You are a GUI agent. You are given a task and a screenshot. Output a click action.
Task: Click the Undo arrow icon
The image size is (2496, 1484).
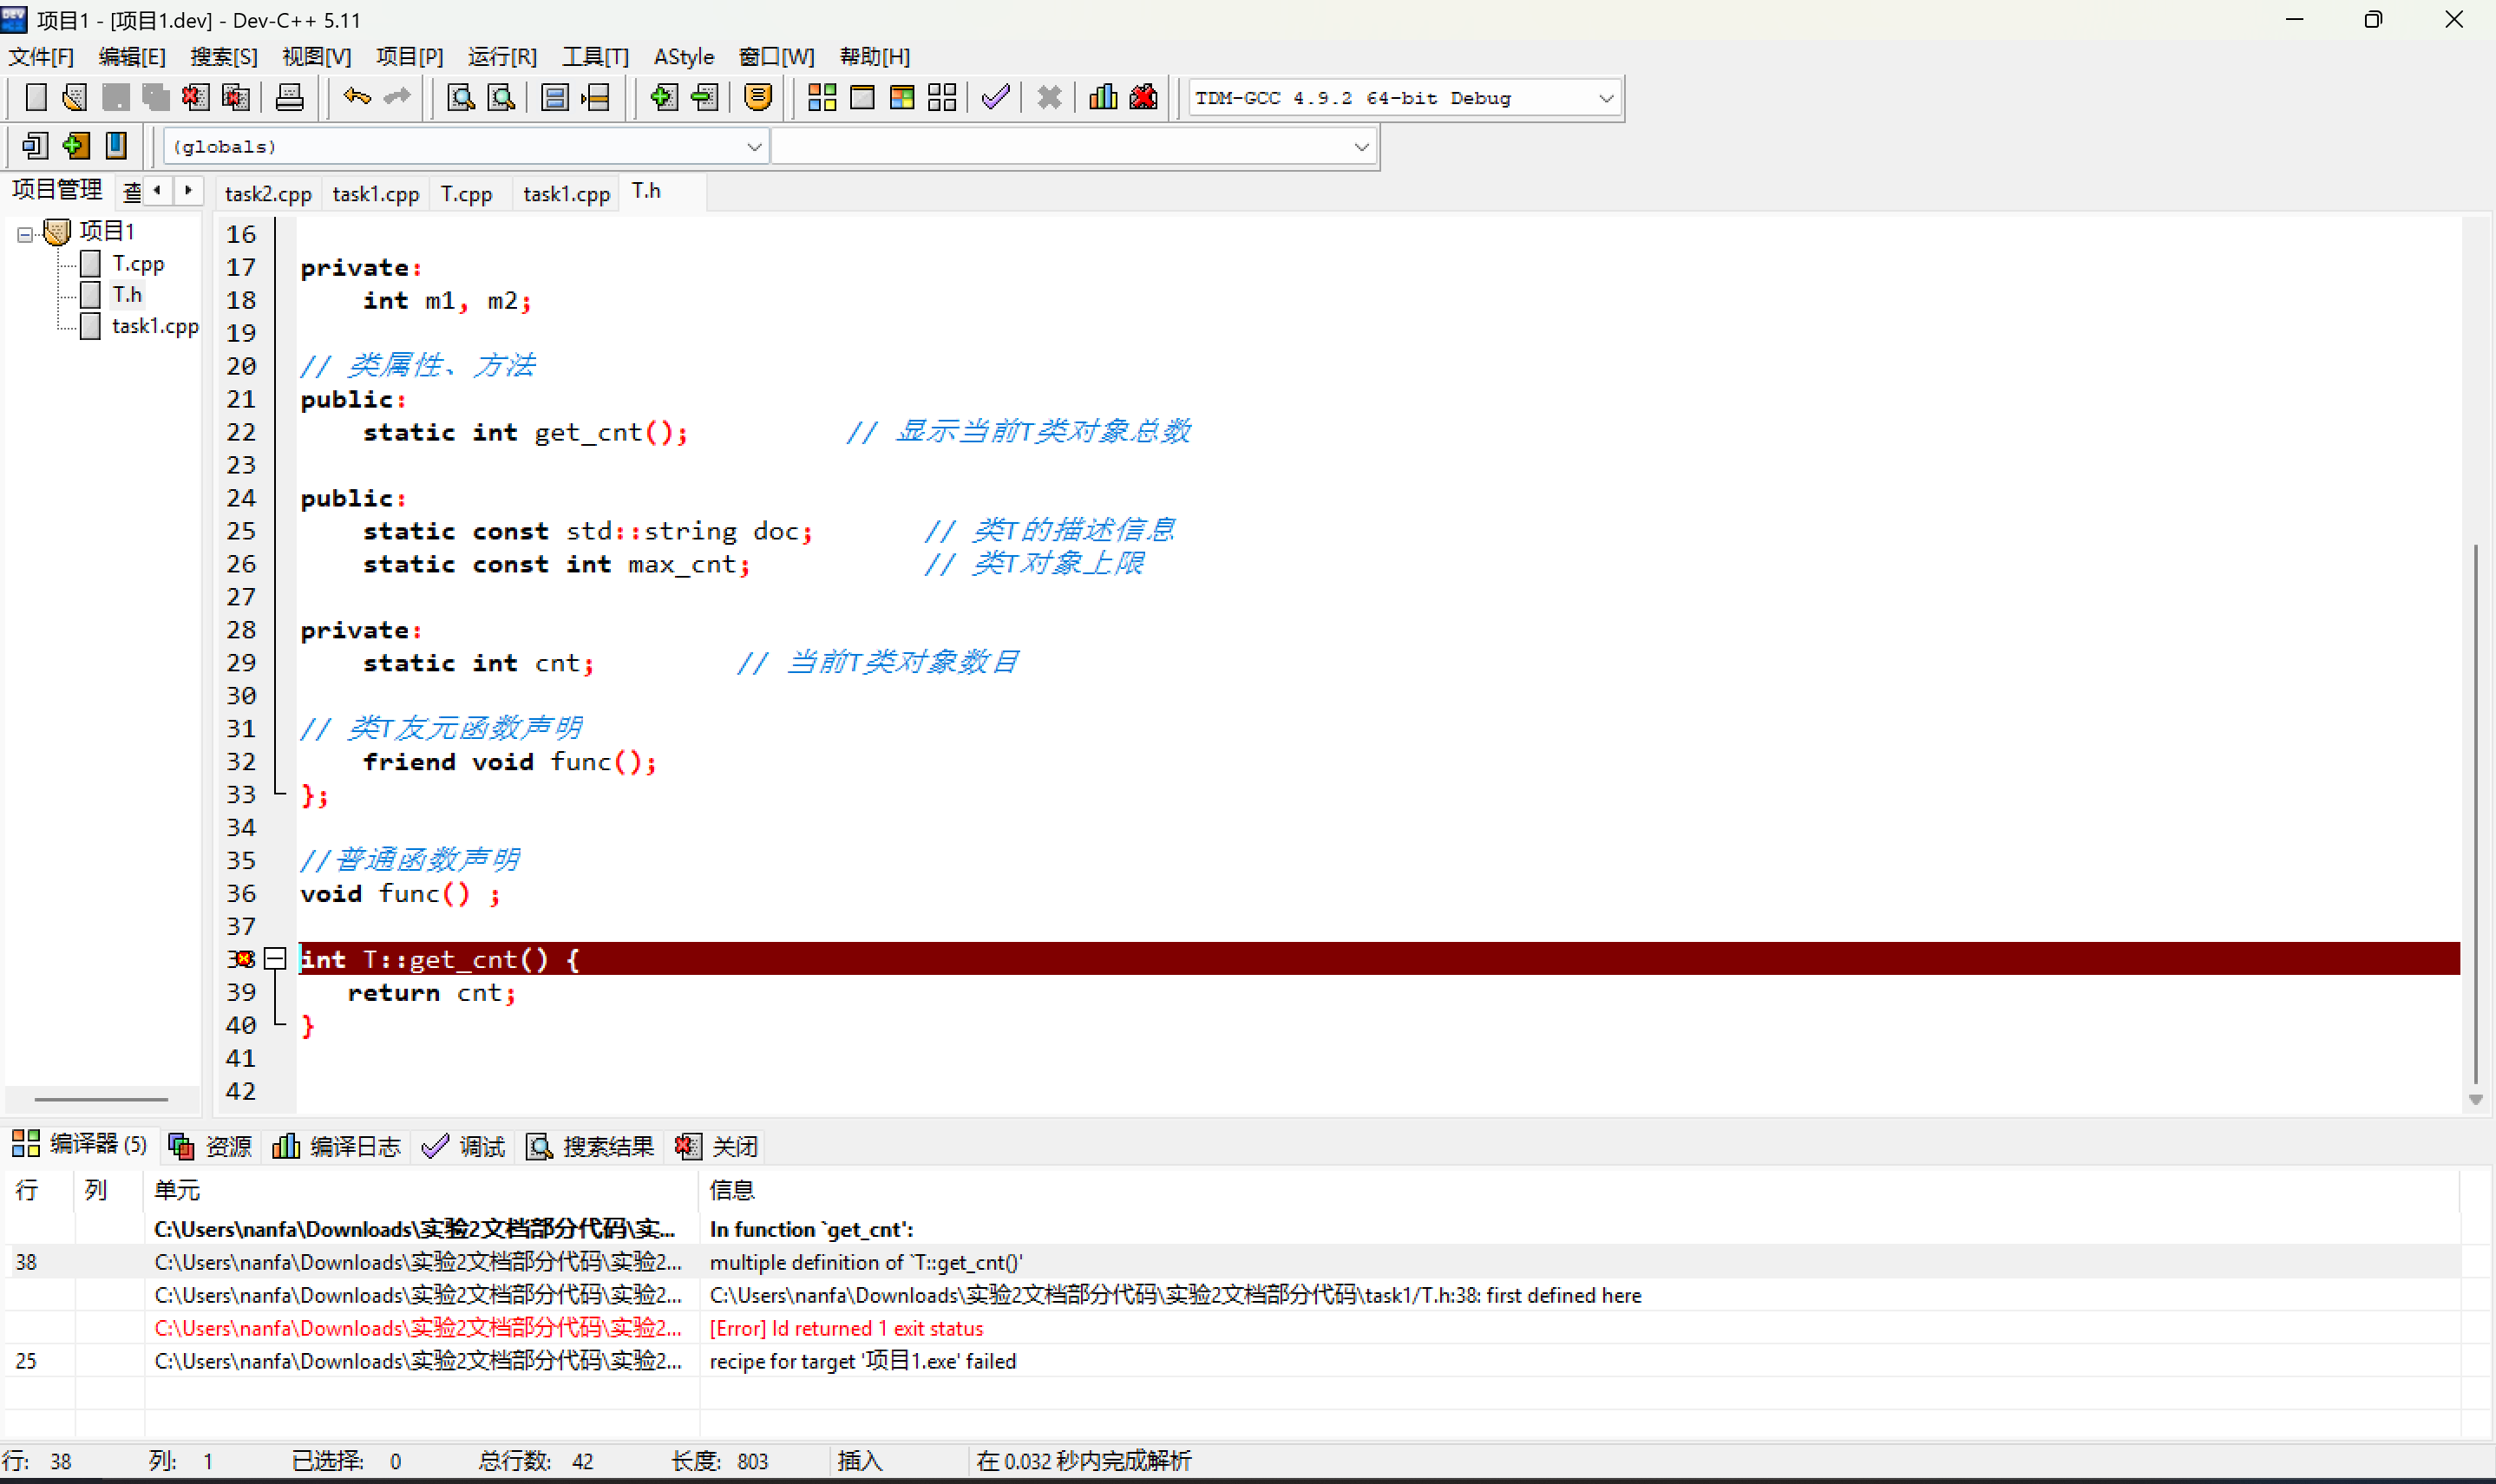click(356, 97)
